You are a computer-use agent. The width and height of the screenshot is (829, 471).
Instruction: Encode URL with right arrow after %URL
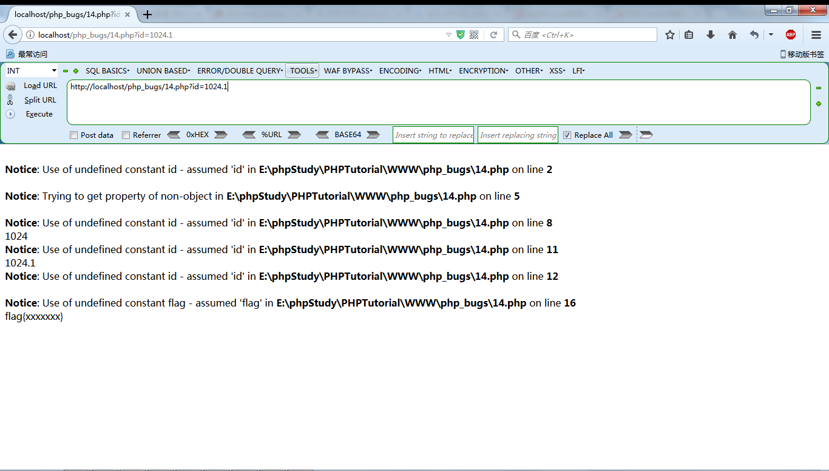pos(294,135)
